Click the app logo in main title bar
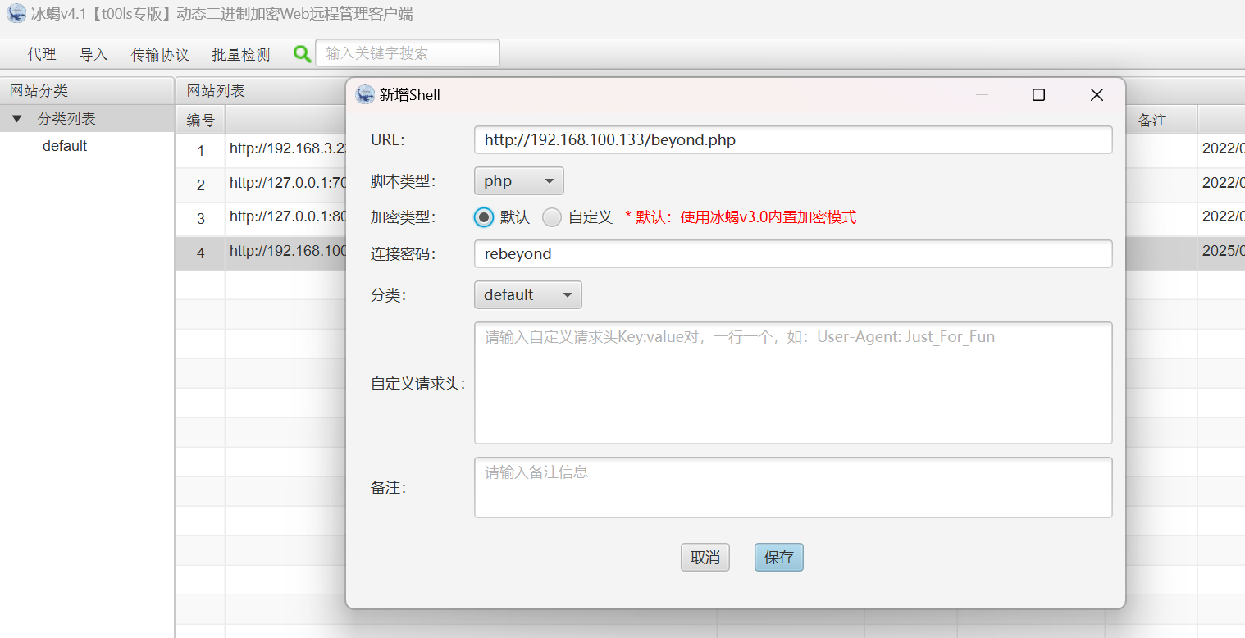 [16, 14]
